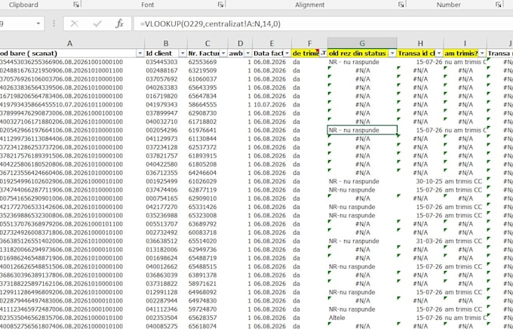The height and width of the screenshot is (329, 513).
Task: Select column H header
Action: pos(420,43)
